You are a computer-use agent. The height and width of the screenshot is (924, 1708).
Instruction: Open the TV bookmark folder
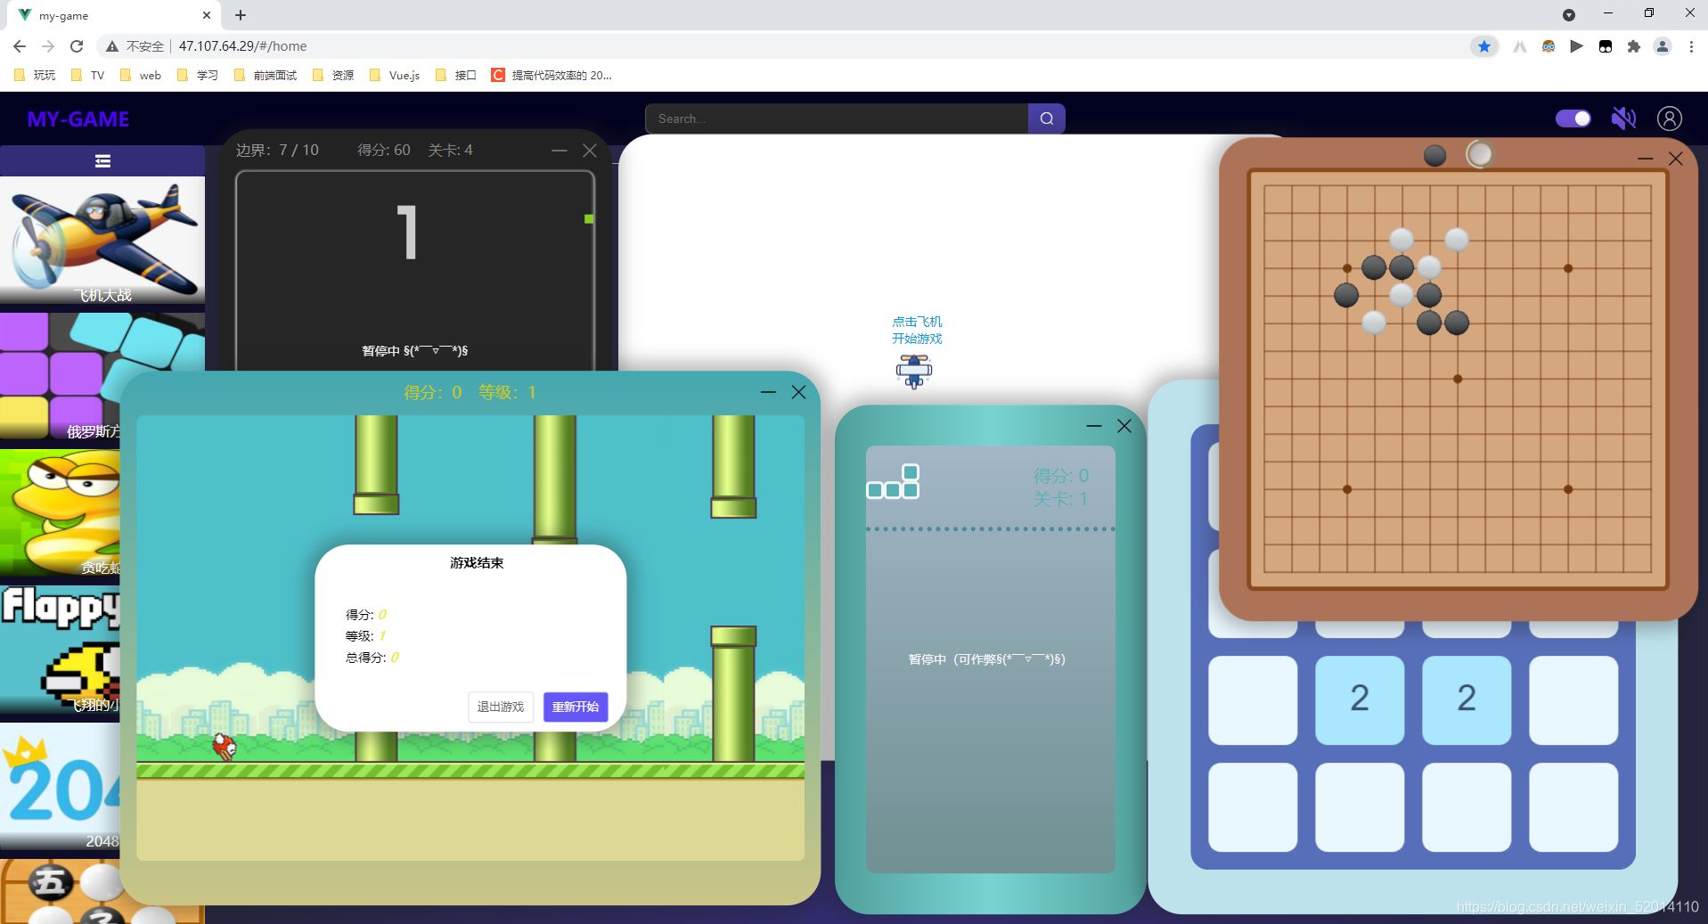[87, 76]
